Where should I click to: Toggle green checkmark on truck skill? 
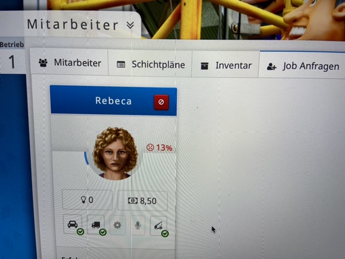[x=103, y=232]
